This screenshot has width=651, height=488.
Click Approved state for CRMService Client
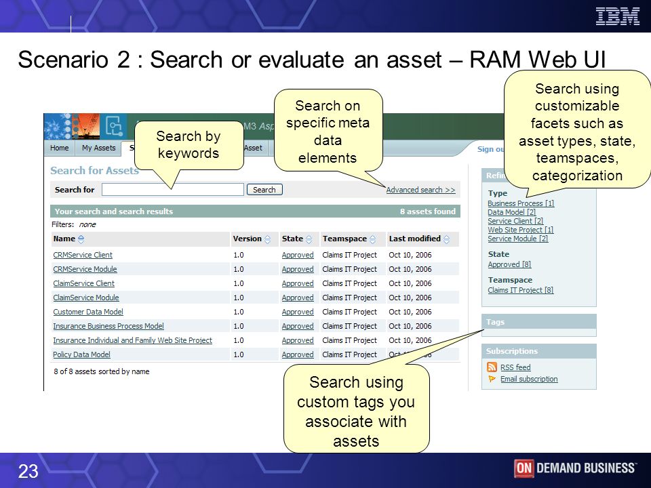click(x=298, y=255)
